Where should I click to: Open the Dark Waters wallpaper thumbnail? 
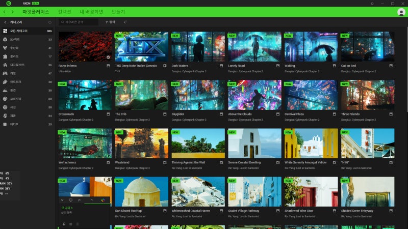click(198, 47)
